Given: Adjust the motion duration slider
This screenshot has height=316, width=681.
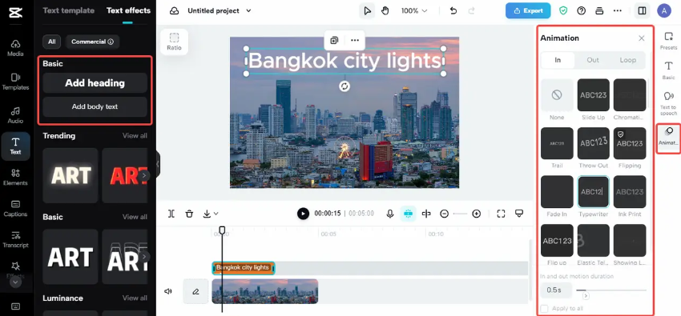Looking at the screenshot, I should tap(611, 290).
